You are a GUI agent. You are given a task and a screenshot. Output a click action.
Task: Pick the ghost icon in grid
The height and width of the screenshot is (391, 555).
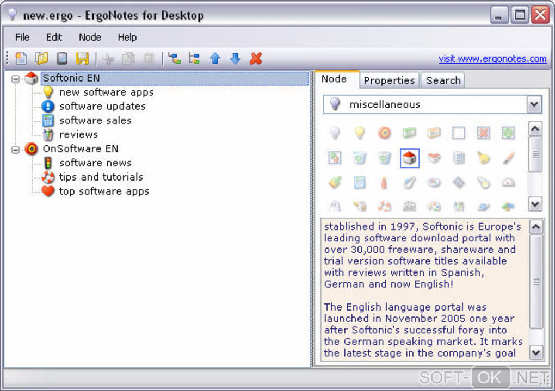(335, 206)
